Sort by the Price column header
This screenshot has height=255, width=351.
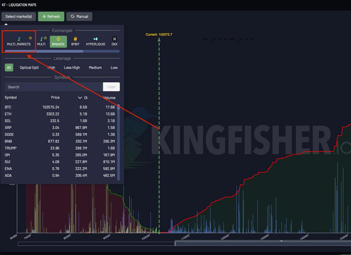[55, 97]
